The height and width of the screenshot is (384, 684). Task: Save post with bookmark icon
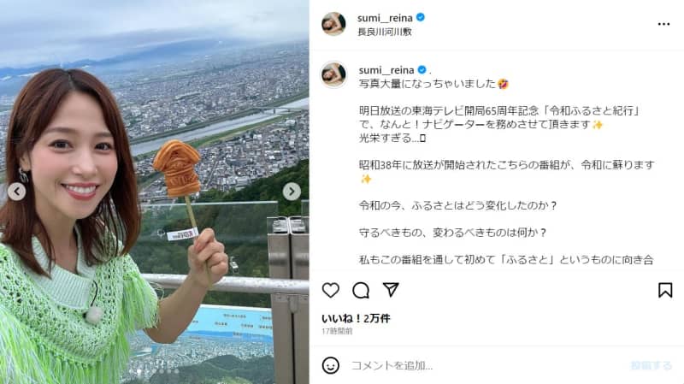tap(665, 290)
